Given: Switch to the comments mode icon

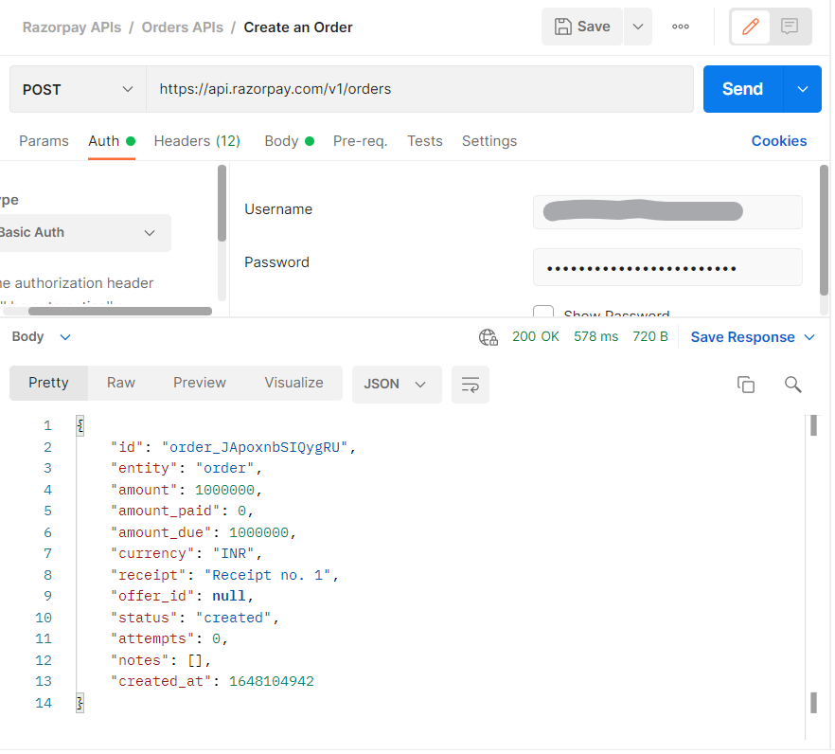Looking at the screenshot, I should click(x=791, y=27).
